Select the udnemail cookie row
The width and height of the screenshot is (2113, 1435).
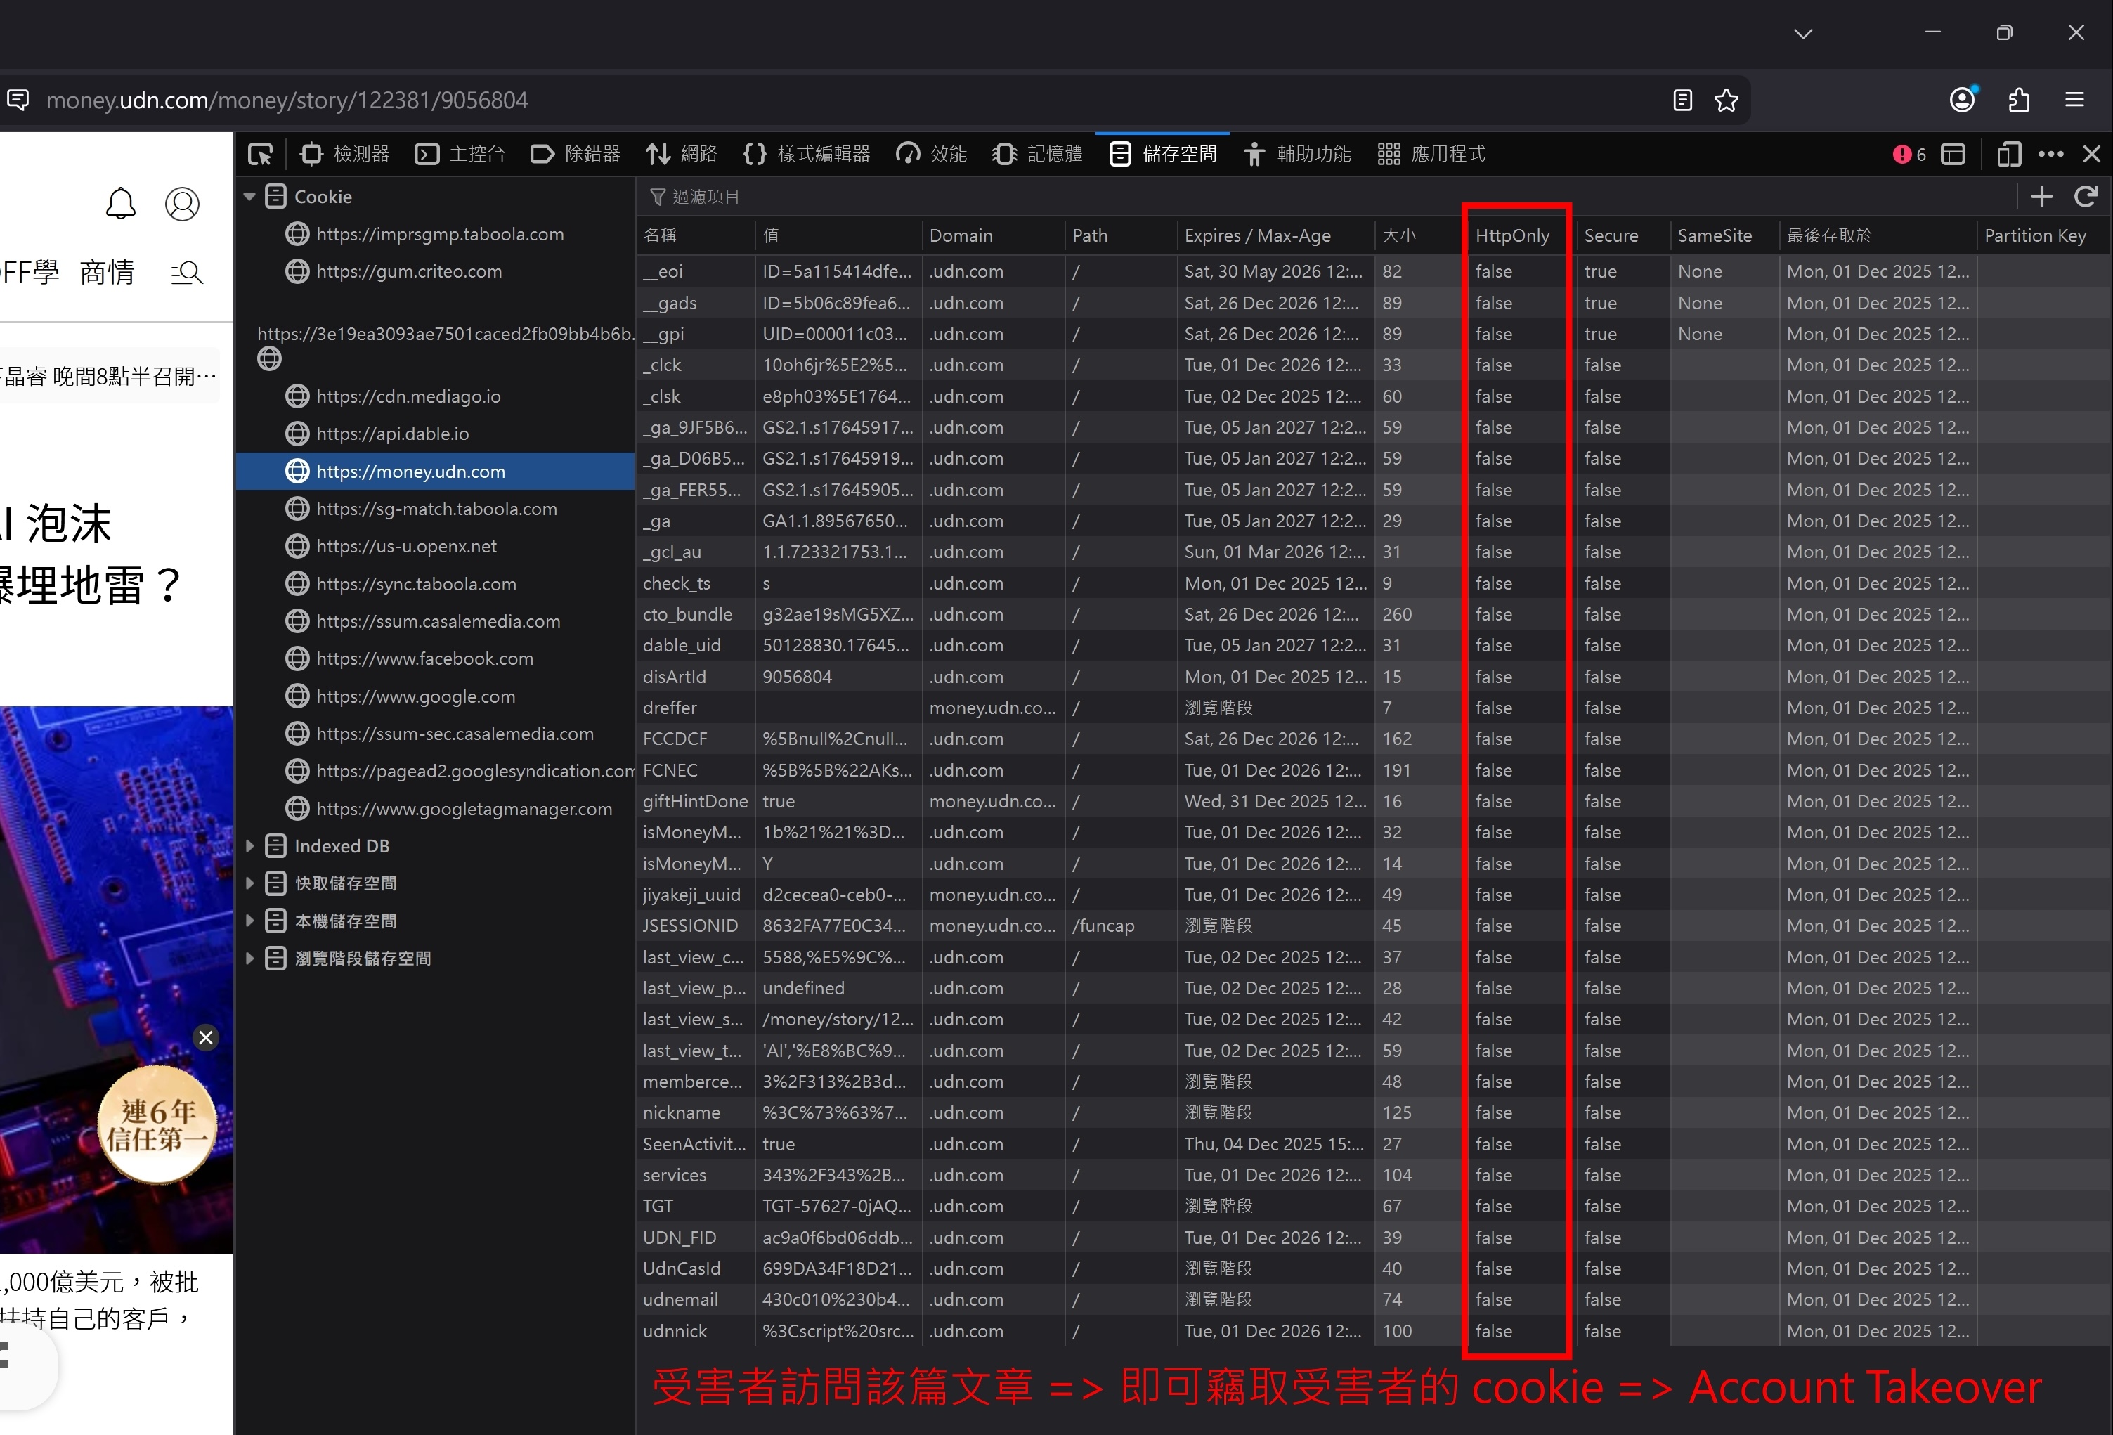tap(1374, 1300)
